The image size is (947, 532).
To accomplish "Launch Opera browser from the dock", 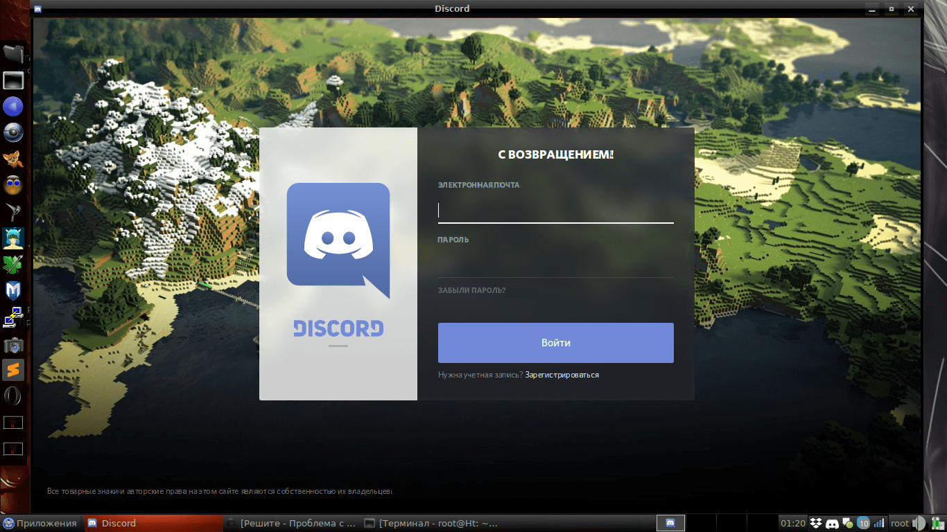I will (13, 396).
